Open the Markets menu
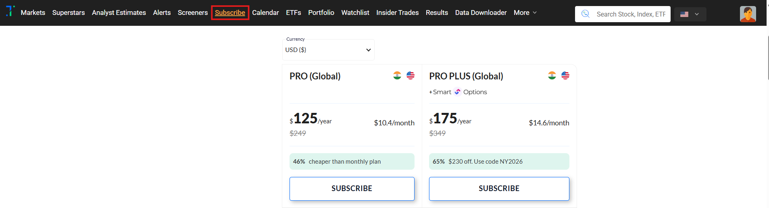This screenshot has height=208, width=769. click(x=33, y=12)
